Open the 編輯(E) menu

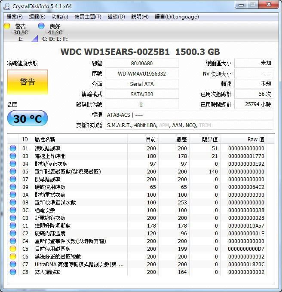pyautogui.click(x=37, y=17)
